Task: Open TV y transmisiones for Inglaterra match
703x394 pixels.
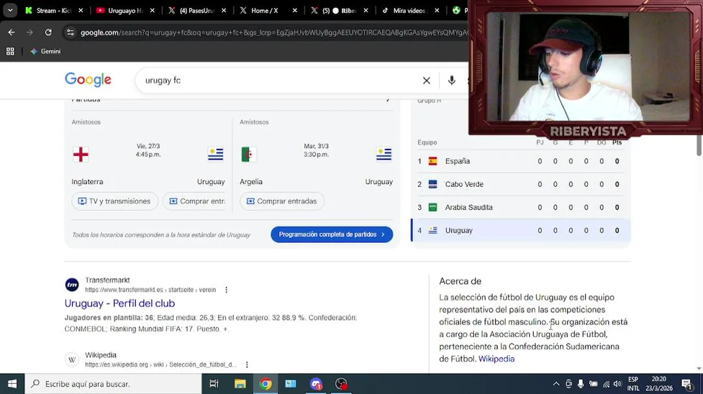Action: [114, 201]
